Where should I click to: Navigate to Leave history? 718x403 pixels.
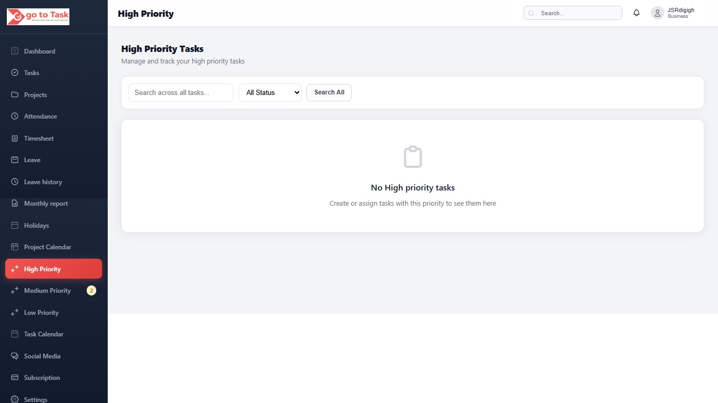[54, 182]
